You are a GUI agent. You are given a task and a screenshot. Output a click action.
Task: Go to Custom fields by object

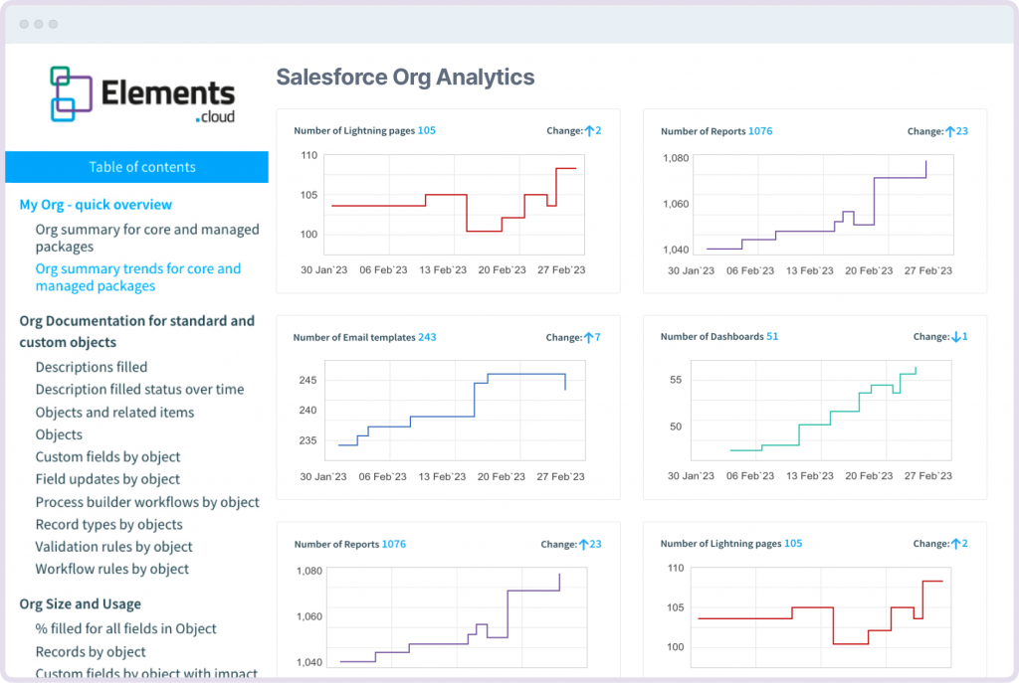(107, 457)
